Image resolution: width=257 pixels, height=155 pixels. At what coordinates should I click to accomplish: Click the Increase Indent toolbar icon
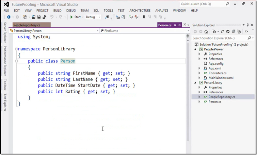[124, 17]
